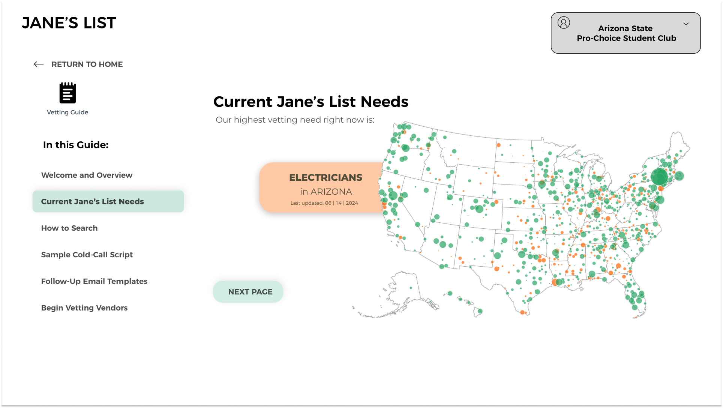Viewport: 723px width, 408px height.
Task: Click the back arrow icon
Action: pos(39,64)
